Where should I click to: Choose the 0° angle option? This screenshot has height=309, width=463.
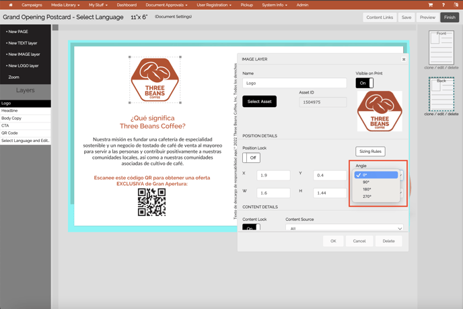[376, 175]
